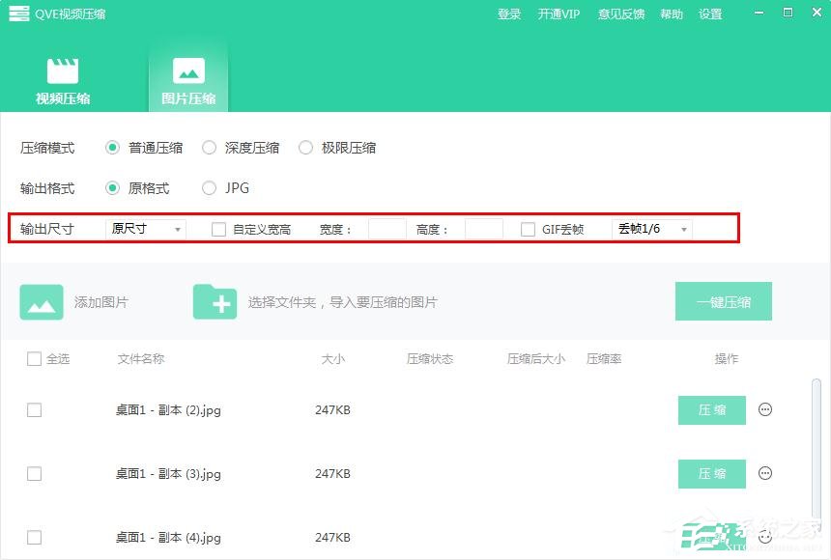Image resolution: width=831 pixels, height=560 pixels.
Task: Open more options for 桌面1 - 副本 (2).jpg
Action: [x=764, y=409]
